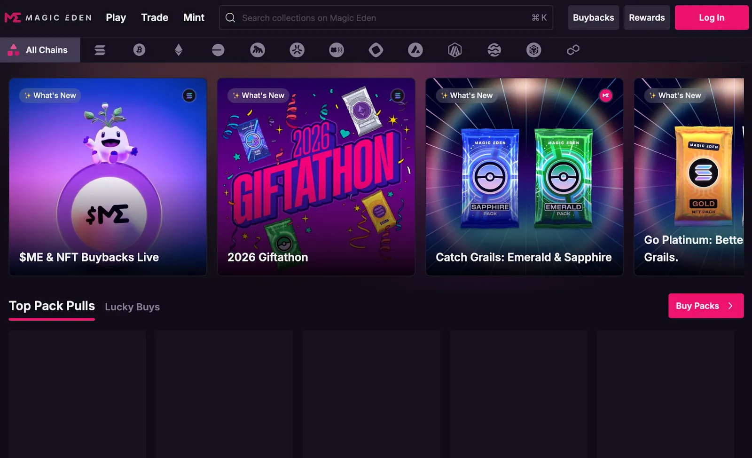Filter by the Solana chain icon

click(100, 50)
